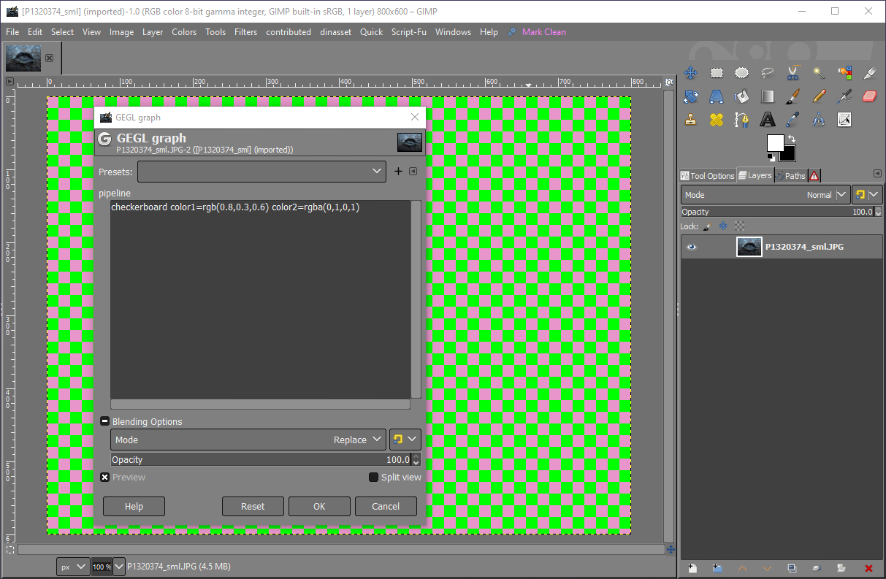The width and height of the screenshot is (886, 579).
Task: Click the OK button in GEGL graph
Action: 319,506
